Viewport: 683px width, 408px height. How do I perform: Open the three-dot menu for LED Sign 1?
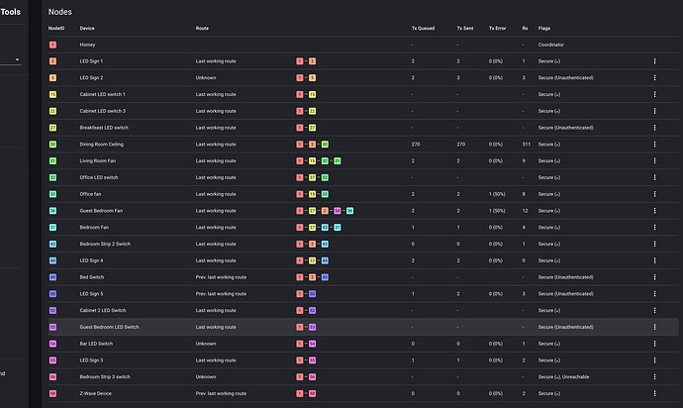(x=654, y=61)
